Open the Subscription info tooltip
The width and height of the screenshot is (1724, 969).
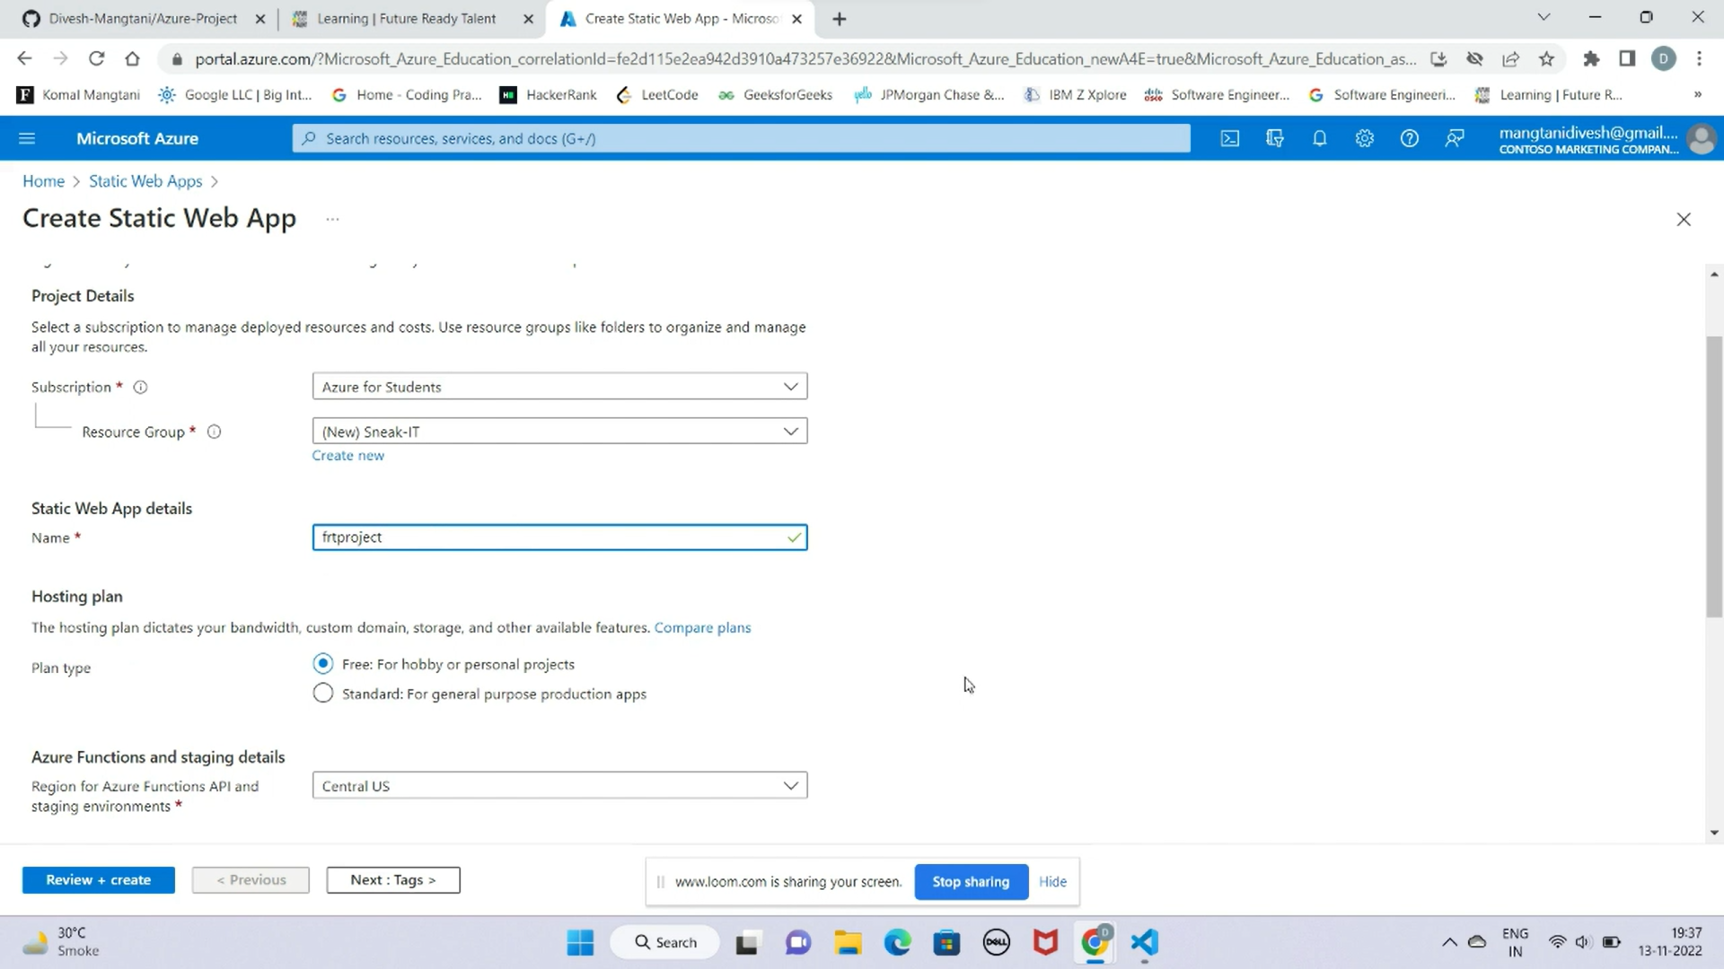click(x=141, y=387)
